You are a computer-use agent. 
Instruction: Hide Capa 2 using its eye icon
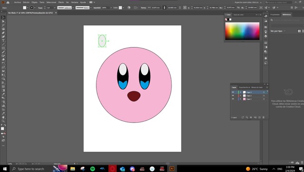point(233,96)
